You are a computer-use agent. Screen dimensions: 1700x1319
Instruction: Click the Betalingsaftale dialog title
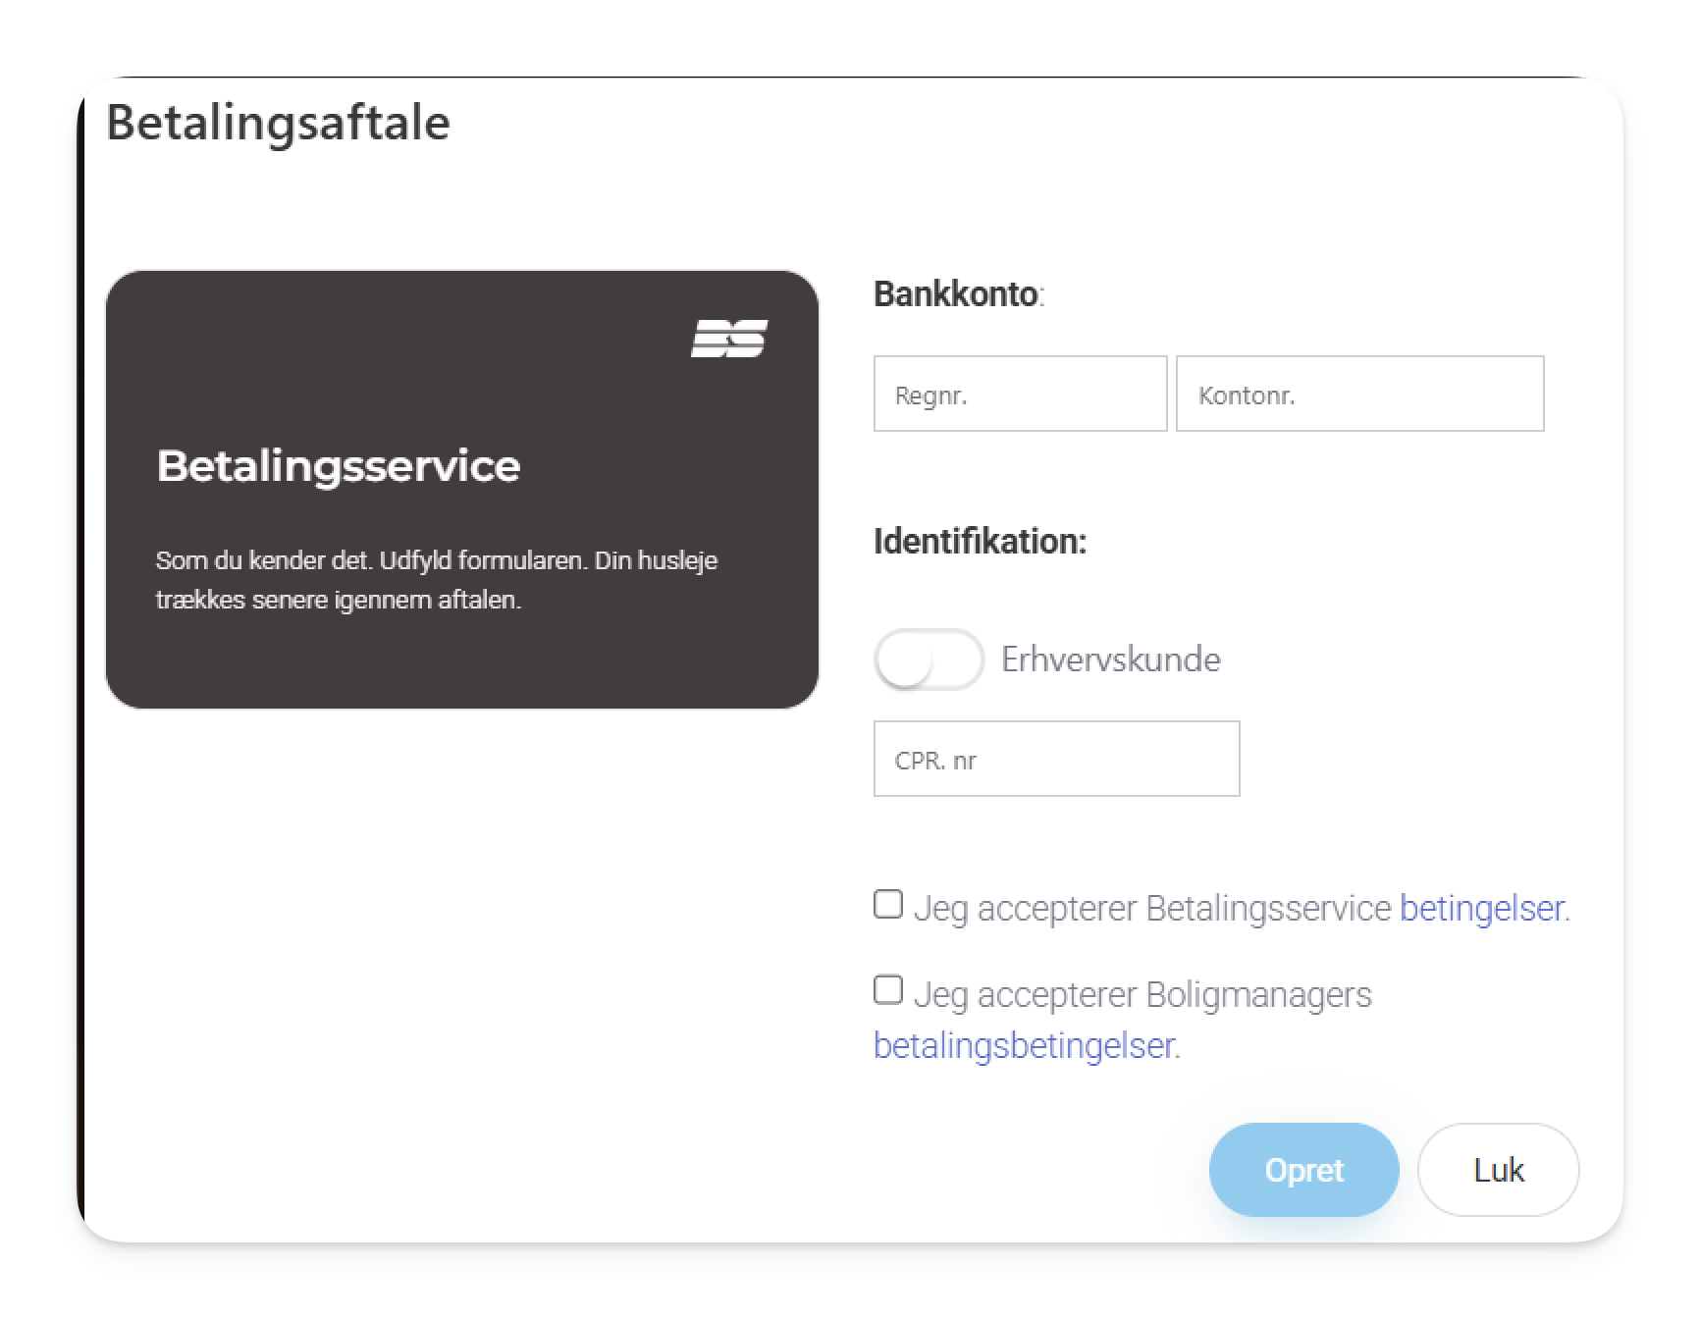point(278,123)
